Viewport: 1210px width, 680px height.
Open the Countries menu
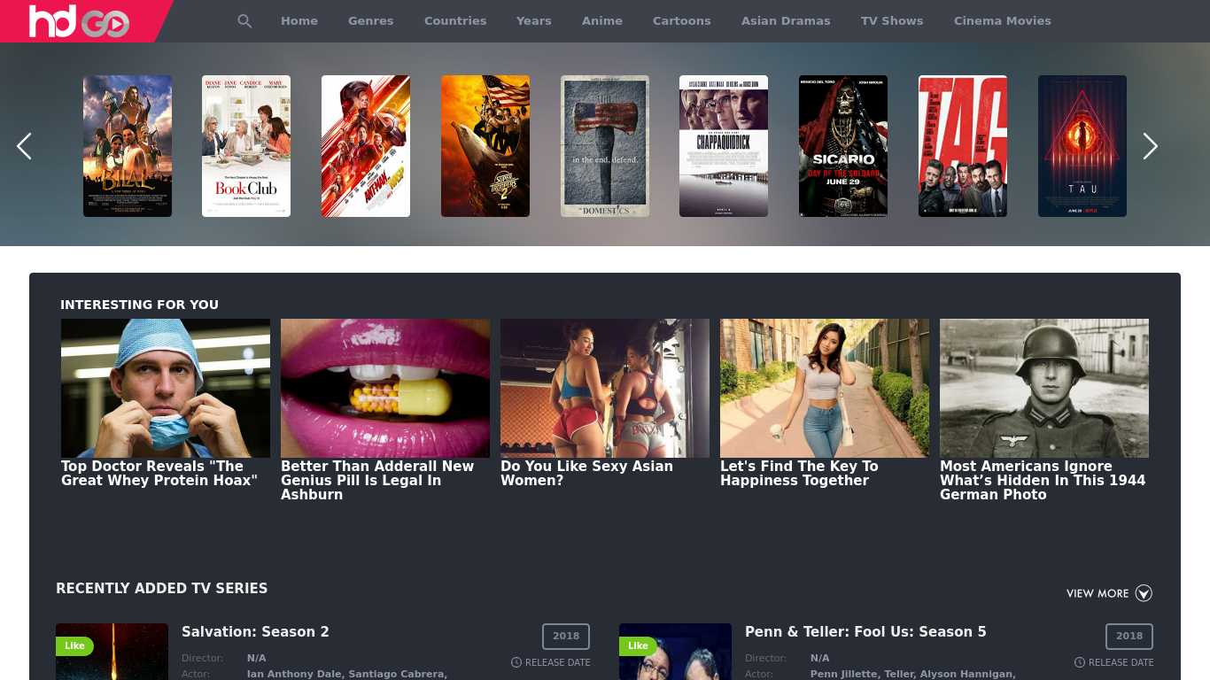455,21
